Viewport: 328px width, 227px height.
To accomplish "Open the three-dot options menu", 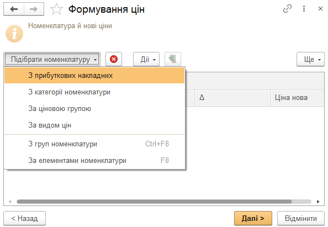I will 304,9.
